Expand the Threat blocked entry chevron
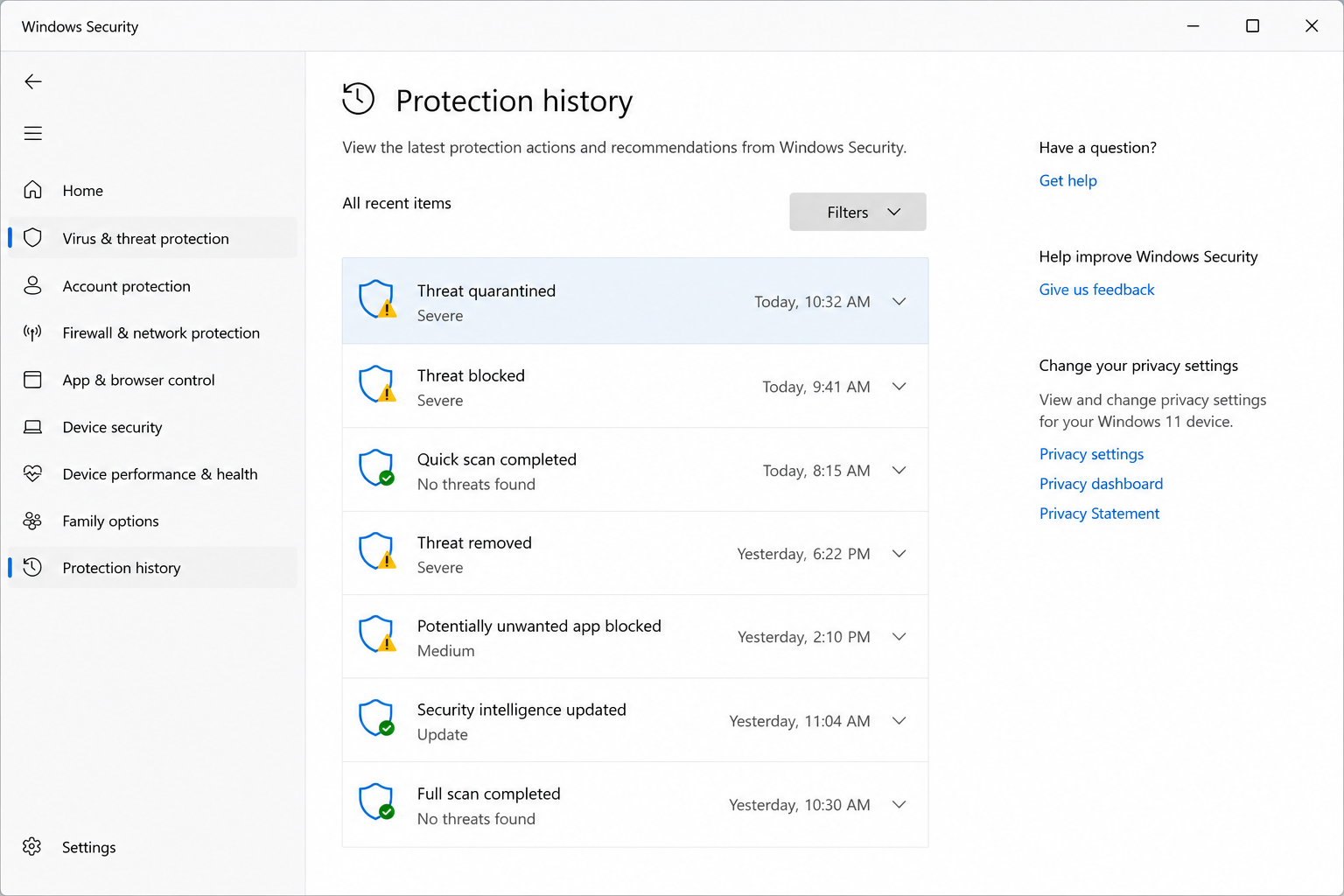Screen dimensions: 1344x896 pos(899,386)
